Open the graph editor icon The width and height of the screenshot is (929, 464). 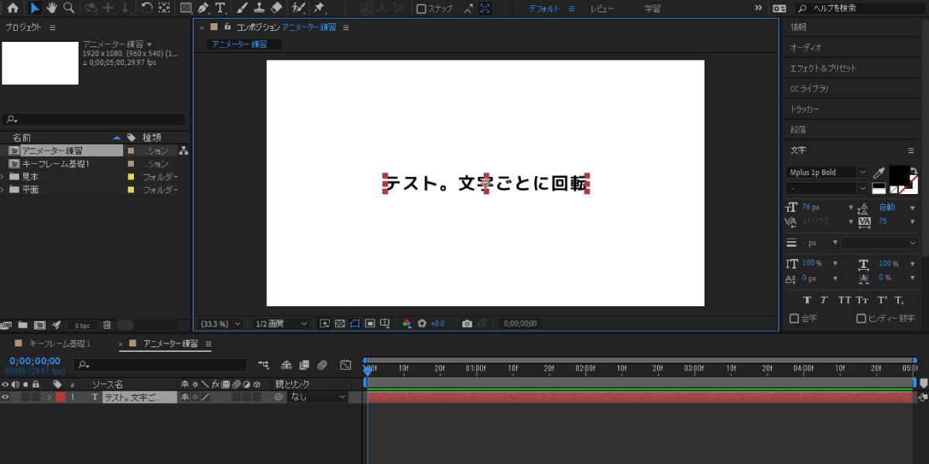(345, 364)
